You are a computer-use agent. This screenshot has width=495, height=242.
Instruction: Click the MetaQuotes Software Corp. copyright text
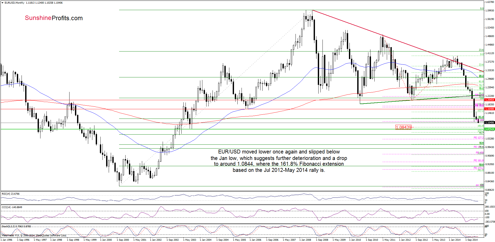click(x=34, y=236)
